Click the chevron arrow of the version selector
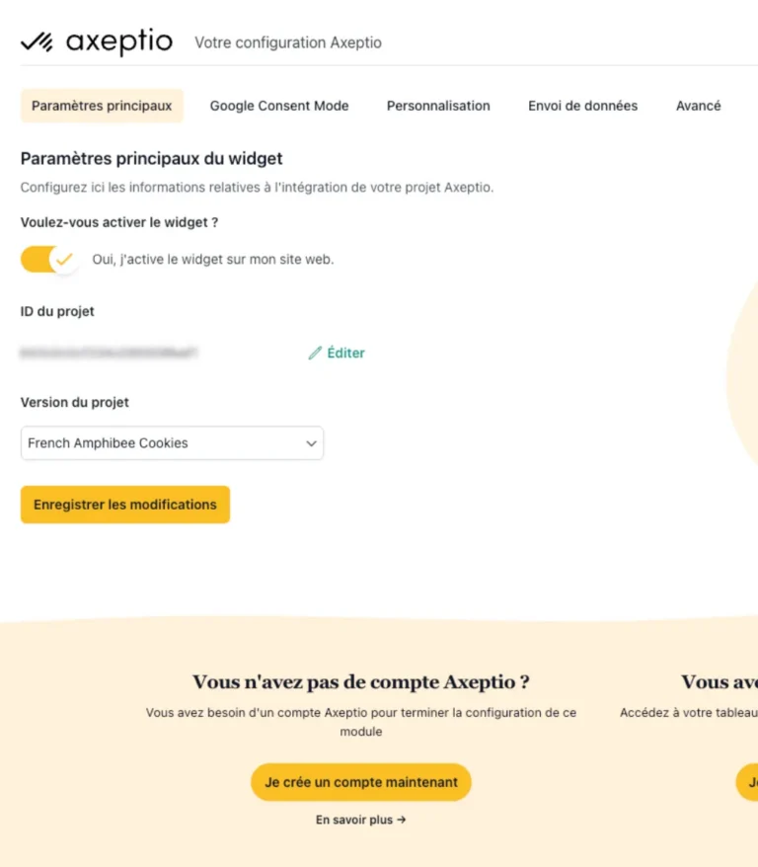 click(311, 443)
